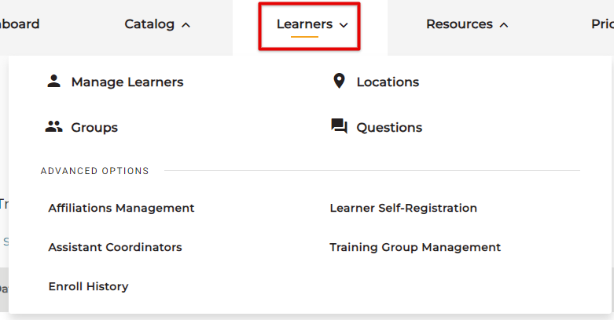Switch to the Catalog tab
The image size is (614, 320).
click(149, 24)
